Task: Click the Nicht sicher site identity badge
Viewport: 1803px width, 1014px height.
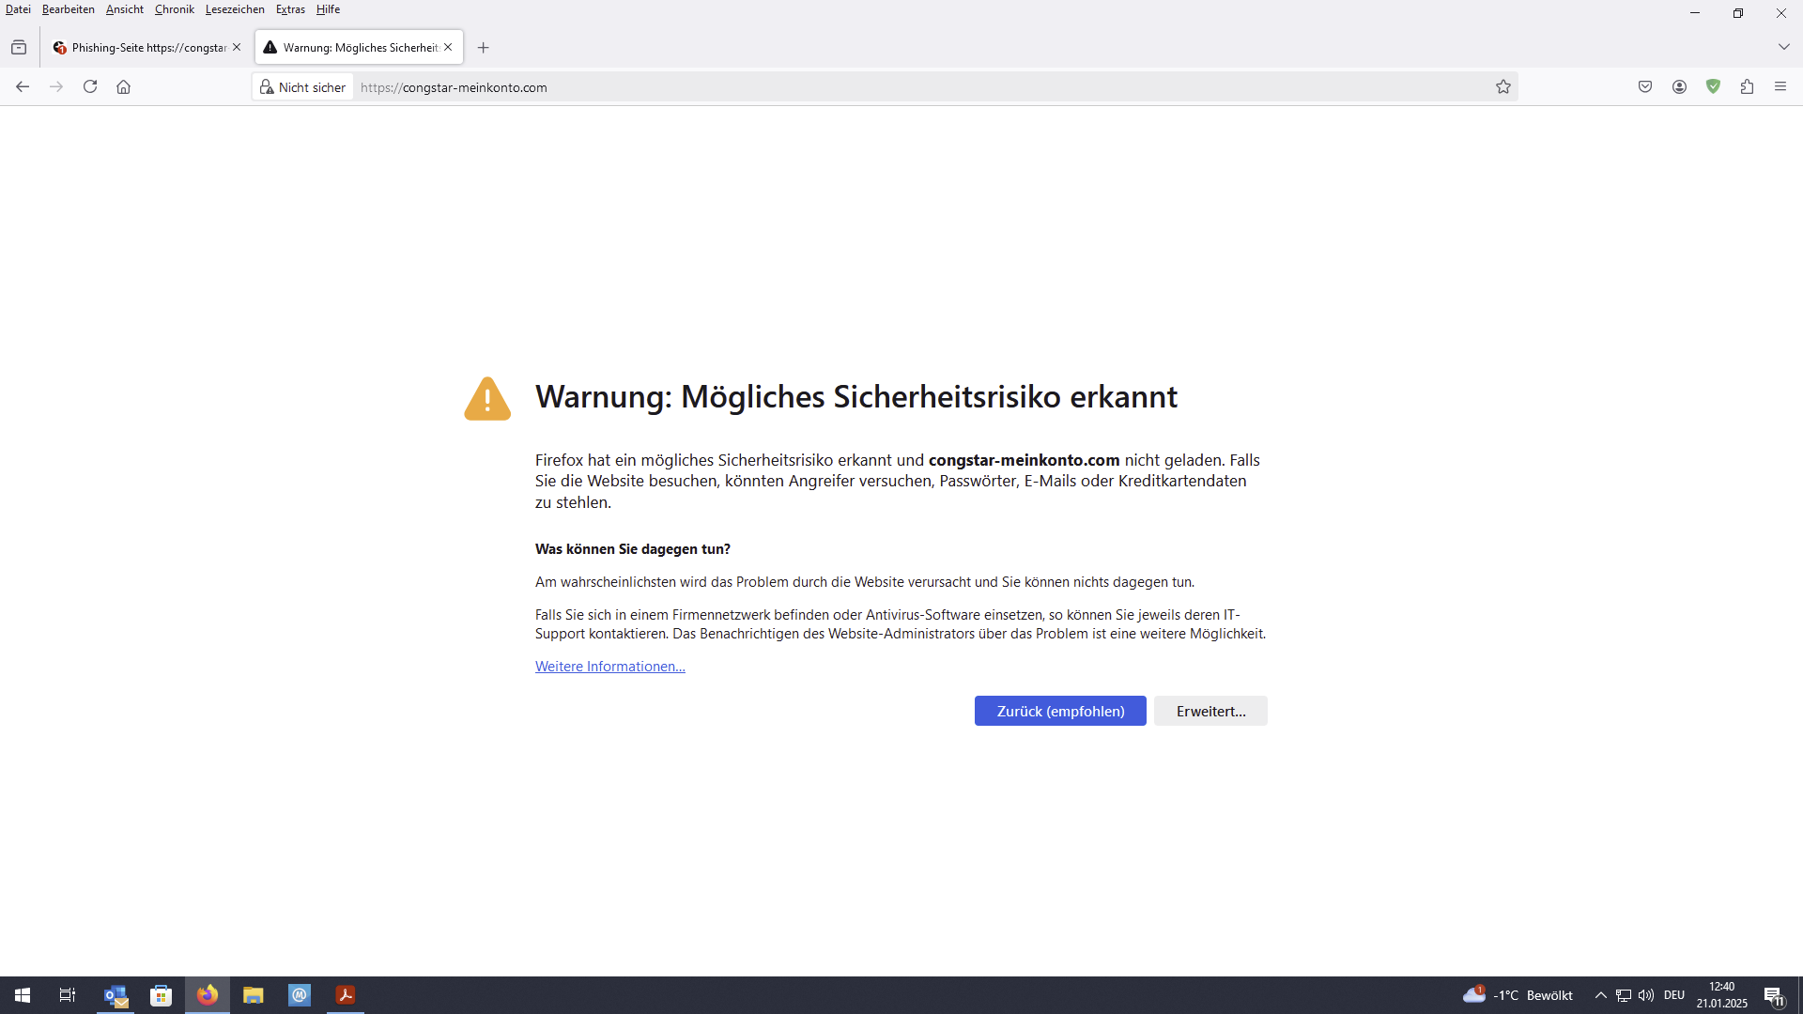Action: 302,87
